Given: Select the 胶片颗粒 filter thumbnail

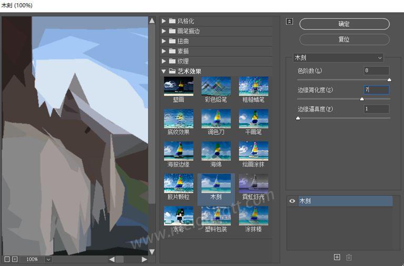Looking at the screenshot, I should click(x=178, y=183).
